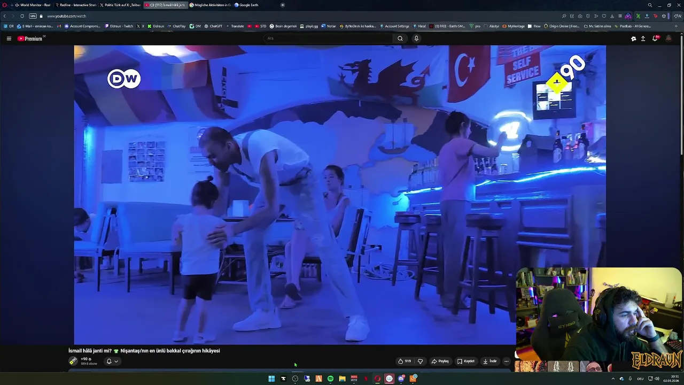Click the İndir download button
This screenshot has width=684, height=385.
(490, 361)
